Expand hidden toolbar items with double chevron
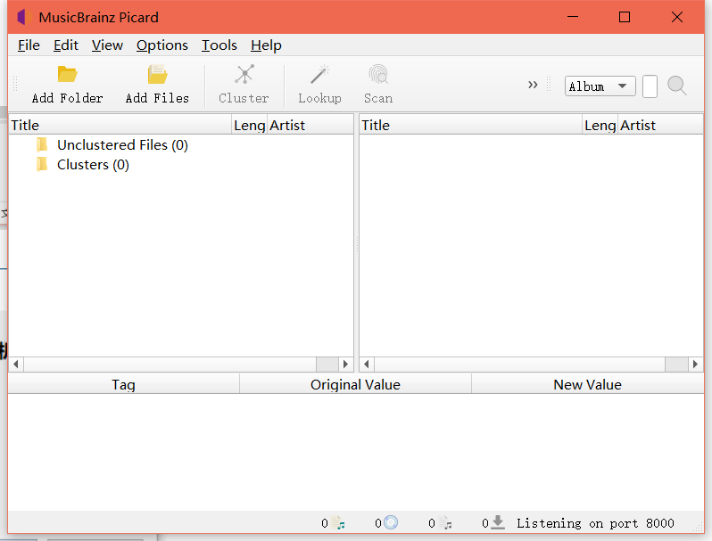 pyautogui.click(x=533, y=85)
